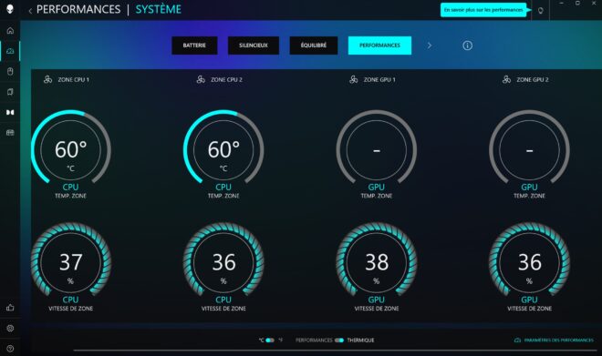Select the BATTERIE power mode
The height and width of the screenshot is (356, 602).
coord(194,46)
